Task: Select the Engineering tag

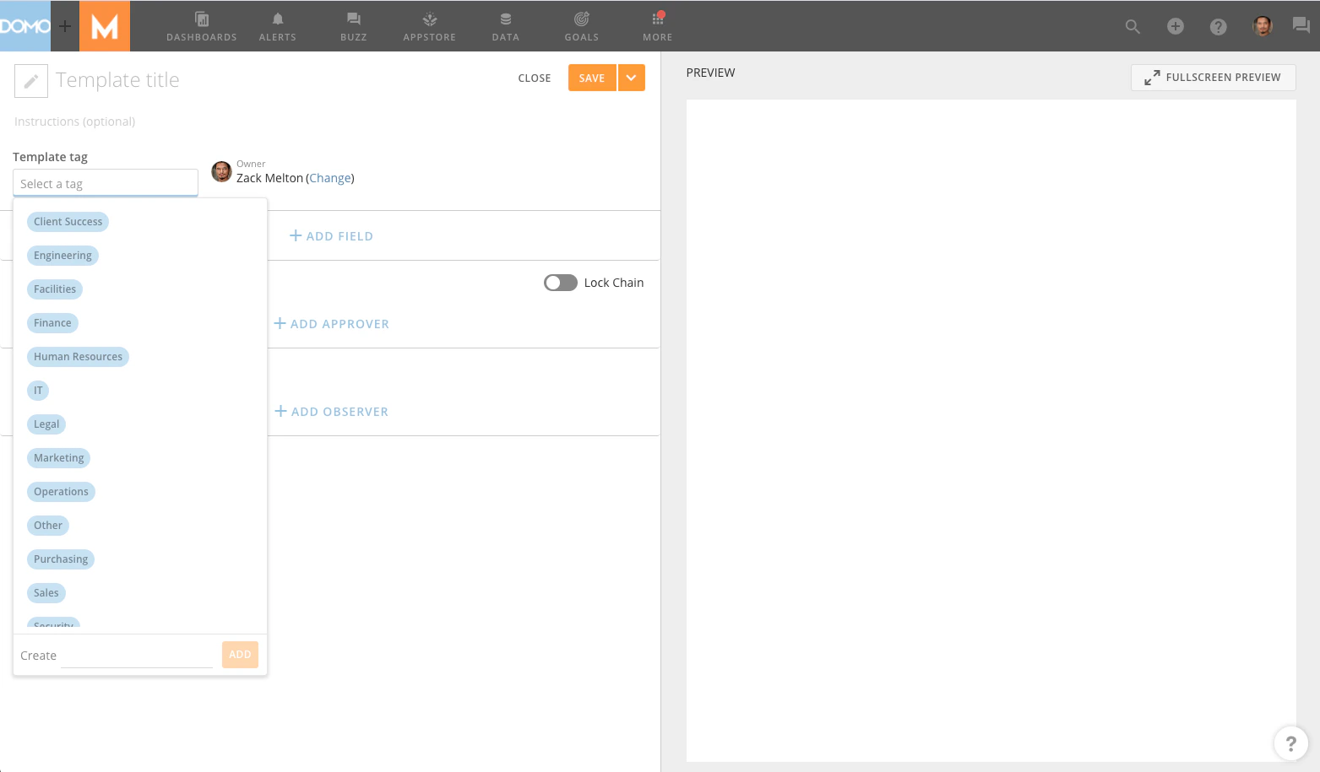Action: coord(62,256)
